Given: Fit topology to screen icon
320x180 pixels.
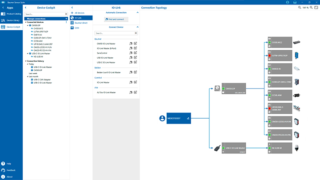Looking at the screenshot, I should point(316,8).
